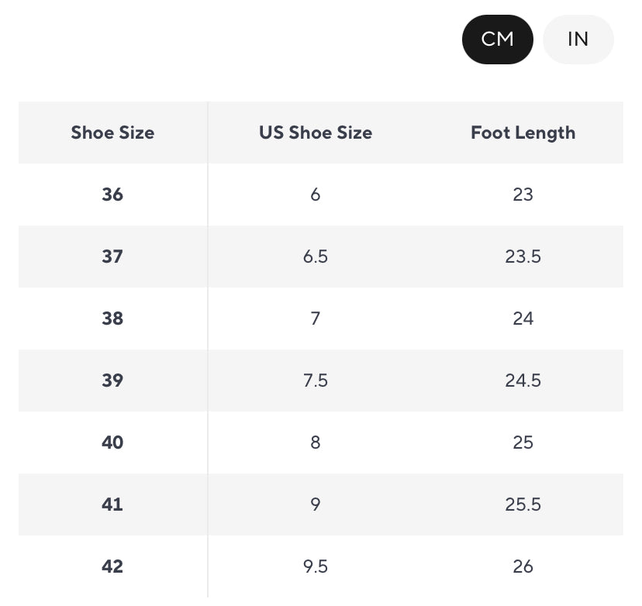Select the Shoe Size column header
This screenshot has height=606, width=642.
[x=112, y=133]
